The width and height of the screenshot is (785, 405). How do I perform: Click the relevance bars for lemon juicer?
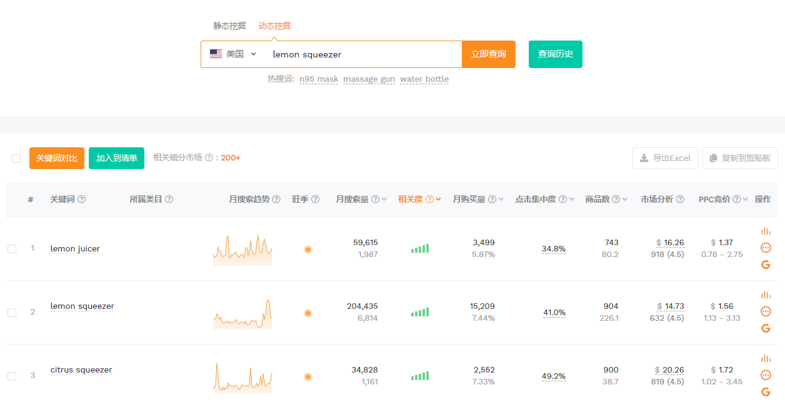click(x=419, y=249)
